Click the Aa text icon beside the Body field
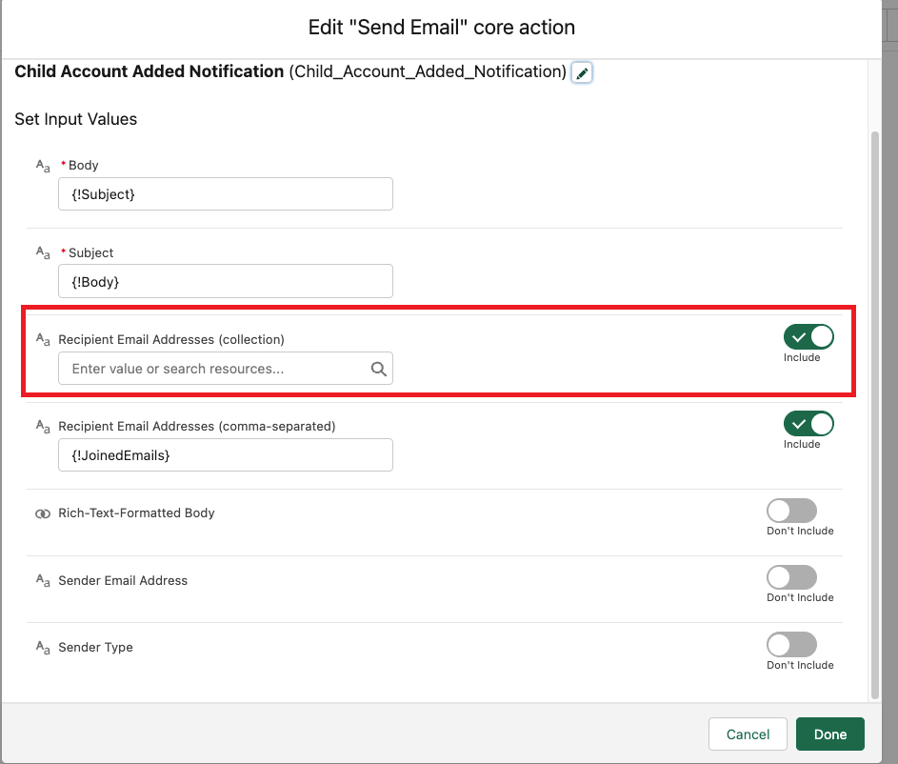Viewport: 898px width, 764px height. pos(42,165)
